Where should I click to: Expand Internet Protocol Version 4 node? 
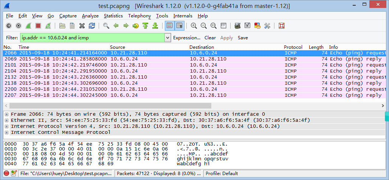tap(6, 126)
